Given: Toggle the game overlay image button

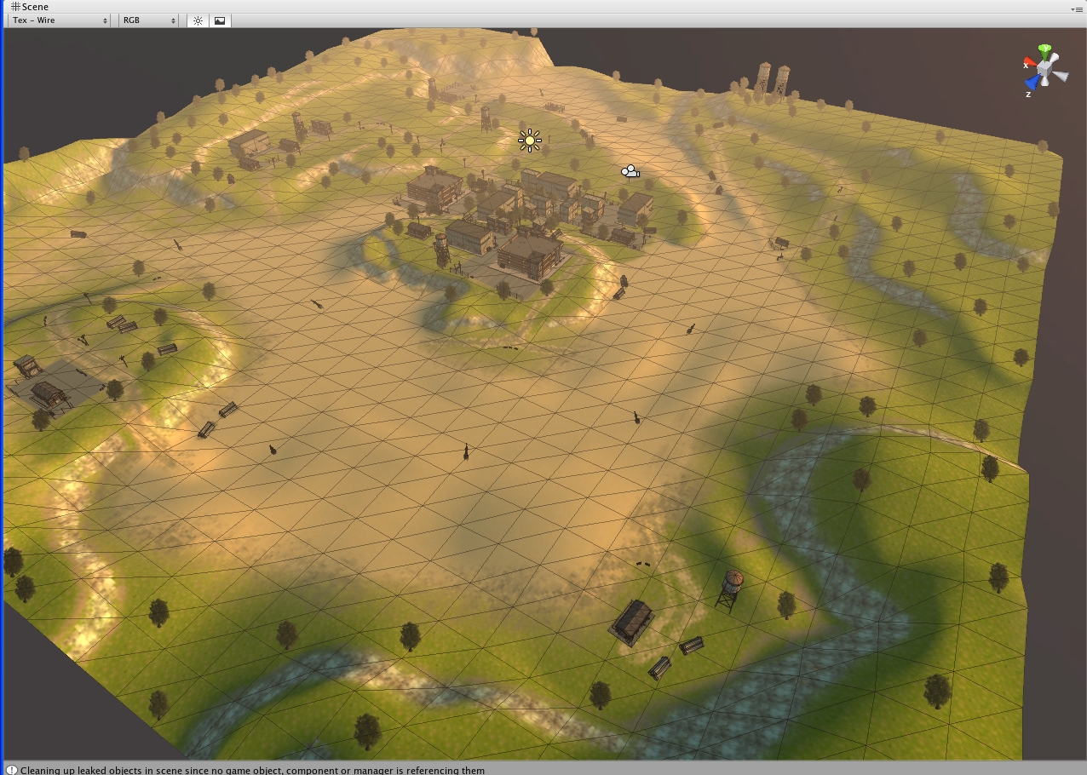Looking at the screenshot, I should click(x=220, y=20).
